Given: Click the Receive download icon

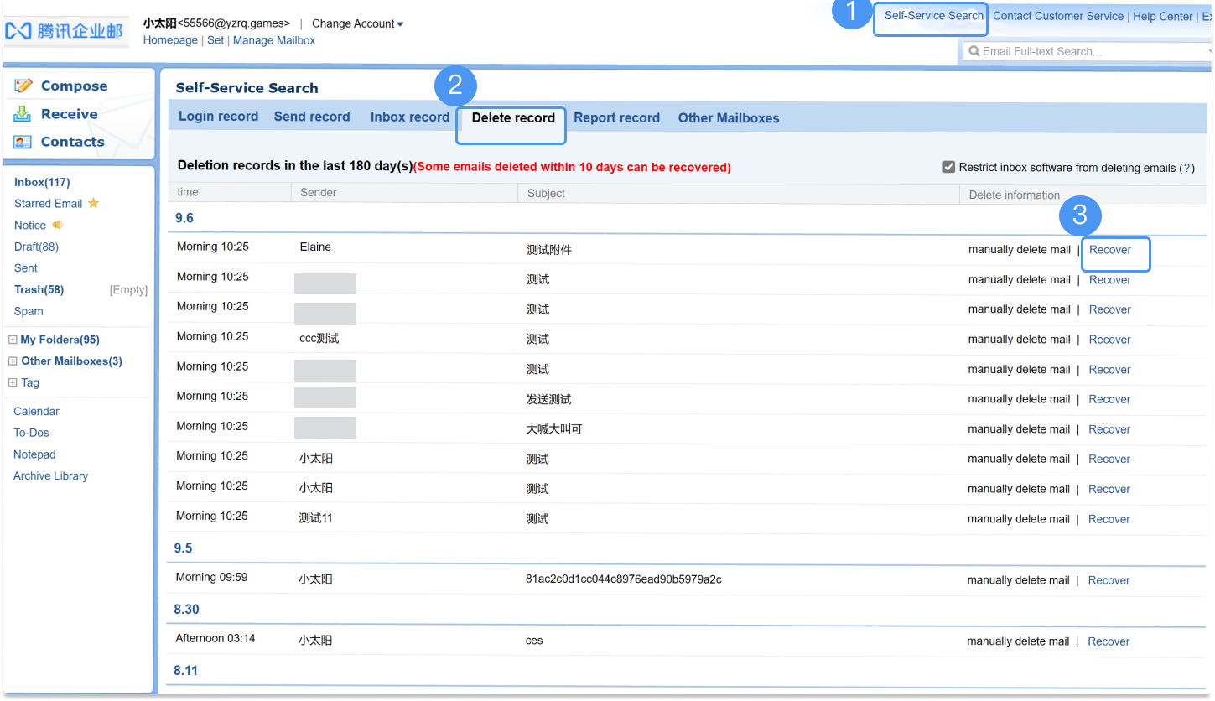Looking at the screenshot, I should tap(23, 114).
